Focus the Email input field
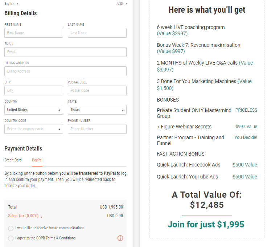 tap(65, 52)
